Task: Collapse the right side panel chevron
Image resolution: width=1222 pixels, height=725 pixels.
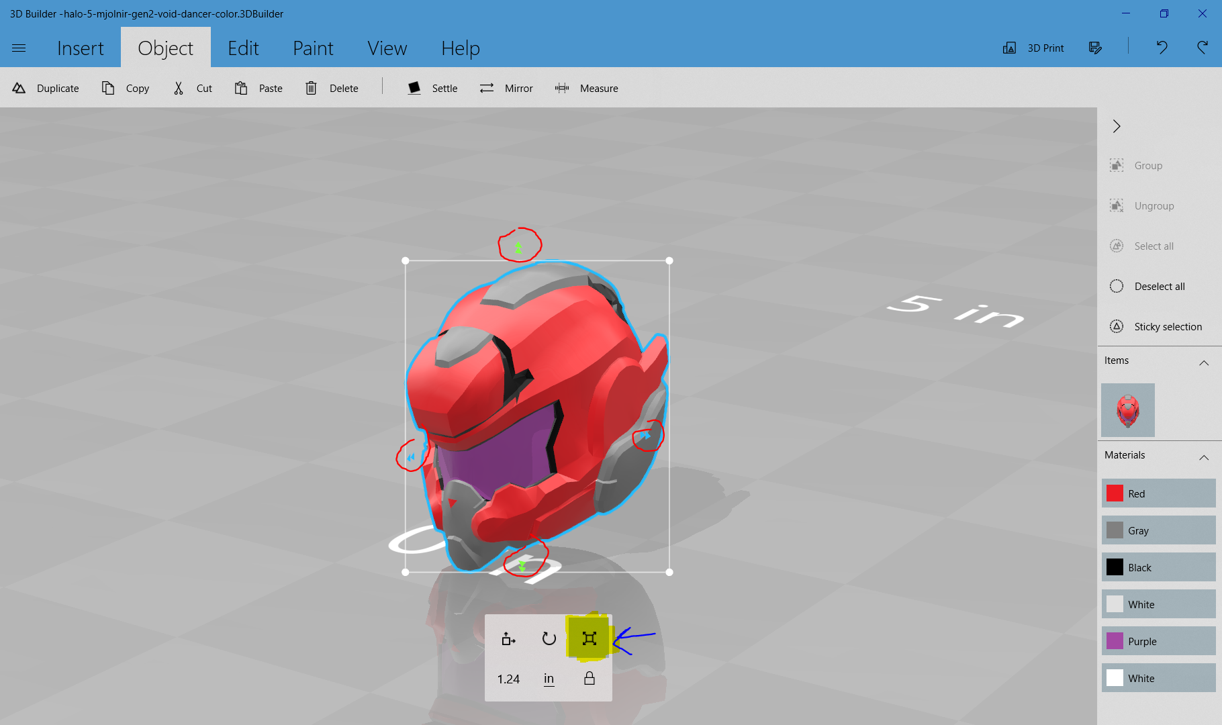Action: [x=1117, y=126]
